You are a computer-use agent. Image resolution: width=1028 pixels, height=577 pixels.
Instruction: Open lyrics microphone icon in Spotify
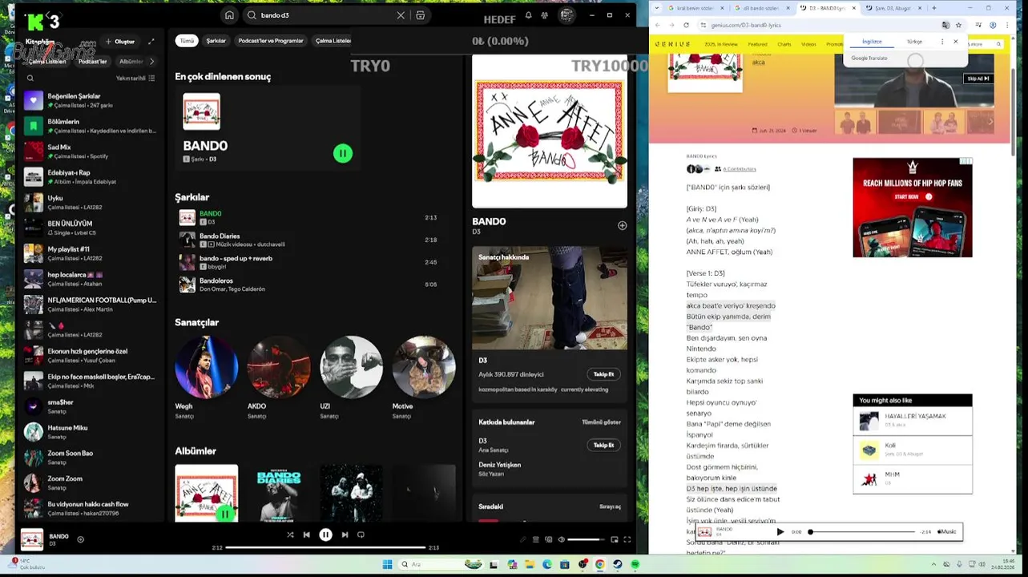pos(522,539)
